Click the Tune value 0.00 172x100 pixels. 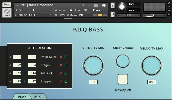click(x=131, y=10)
